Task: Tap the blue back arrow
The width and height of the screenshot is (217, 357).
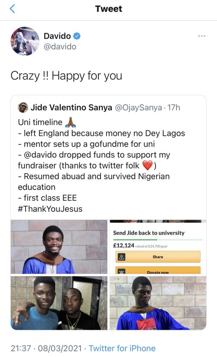Action: coord(13,9)
